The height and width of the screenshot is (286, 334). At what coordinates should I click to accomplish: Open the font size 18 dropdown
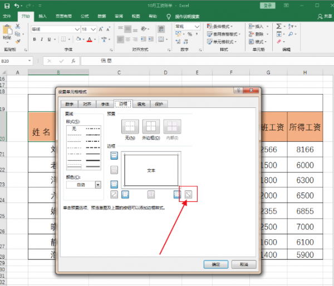94,29
